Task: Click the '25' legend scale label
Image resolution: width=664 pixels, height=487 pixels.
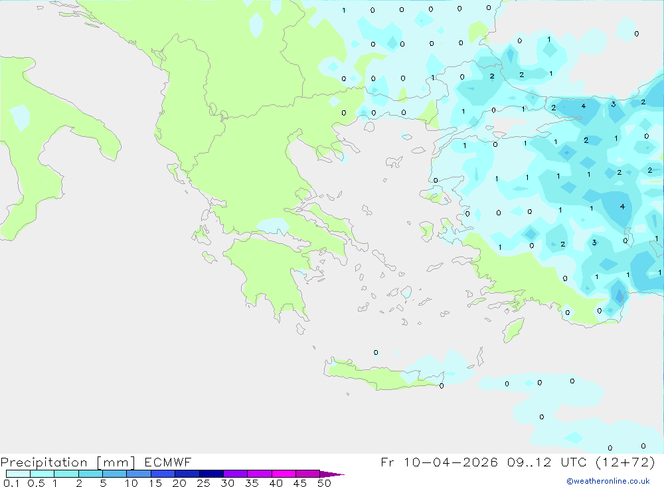Action: click(204, 483)
